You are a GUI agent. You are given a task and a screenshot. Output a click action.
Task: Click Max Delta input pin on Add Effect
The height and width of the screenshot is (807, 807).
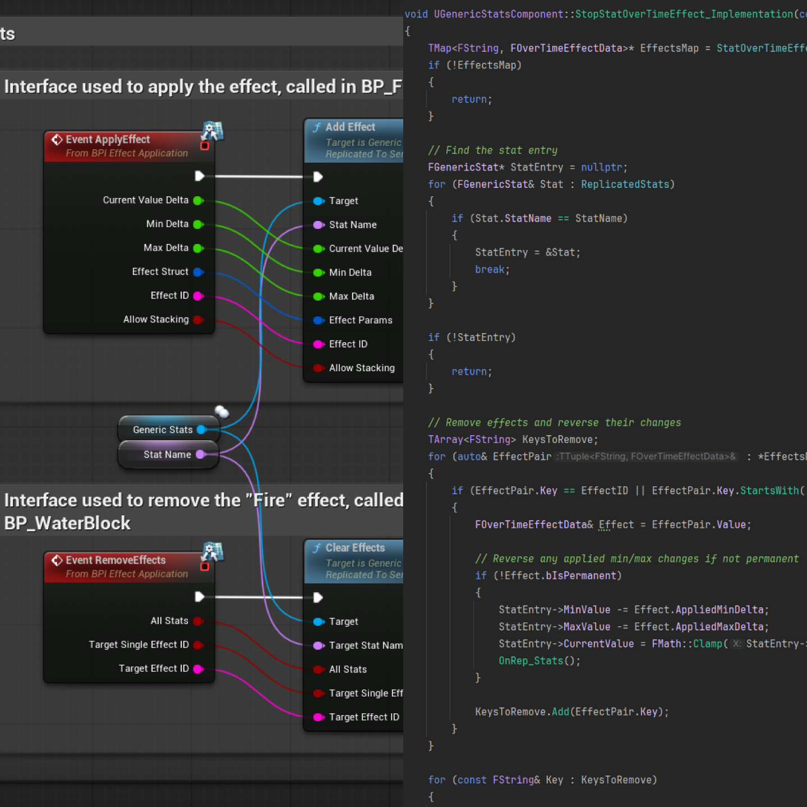click(x=318, y=296)
